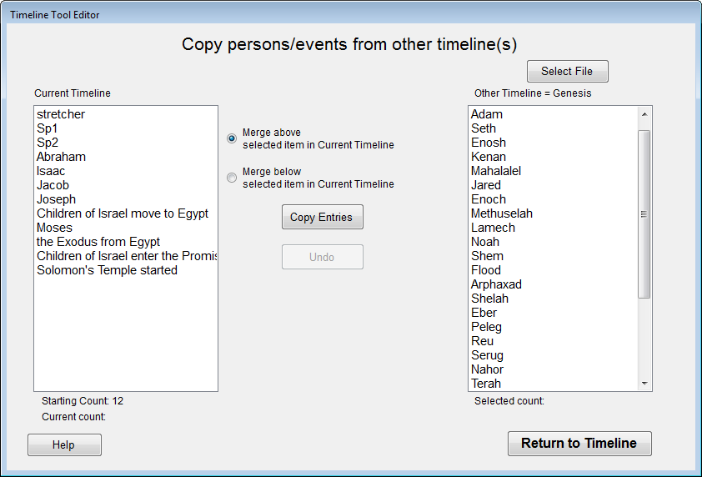Viewport: 702px width, 477px height.
Task: Select Methuselah in the Genesis list
Action: 501,213
